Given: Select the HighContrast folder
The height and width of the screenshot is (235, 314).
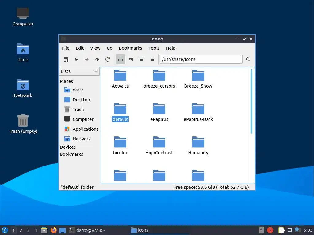Looking at the screenshot, I should (x=159, y=146).
